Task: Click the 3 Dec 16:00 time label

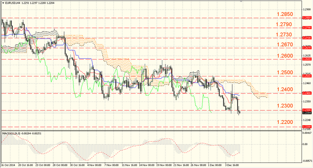Action: point(232,165)
